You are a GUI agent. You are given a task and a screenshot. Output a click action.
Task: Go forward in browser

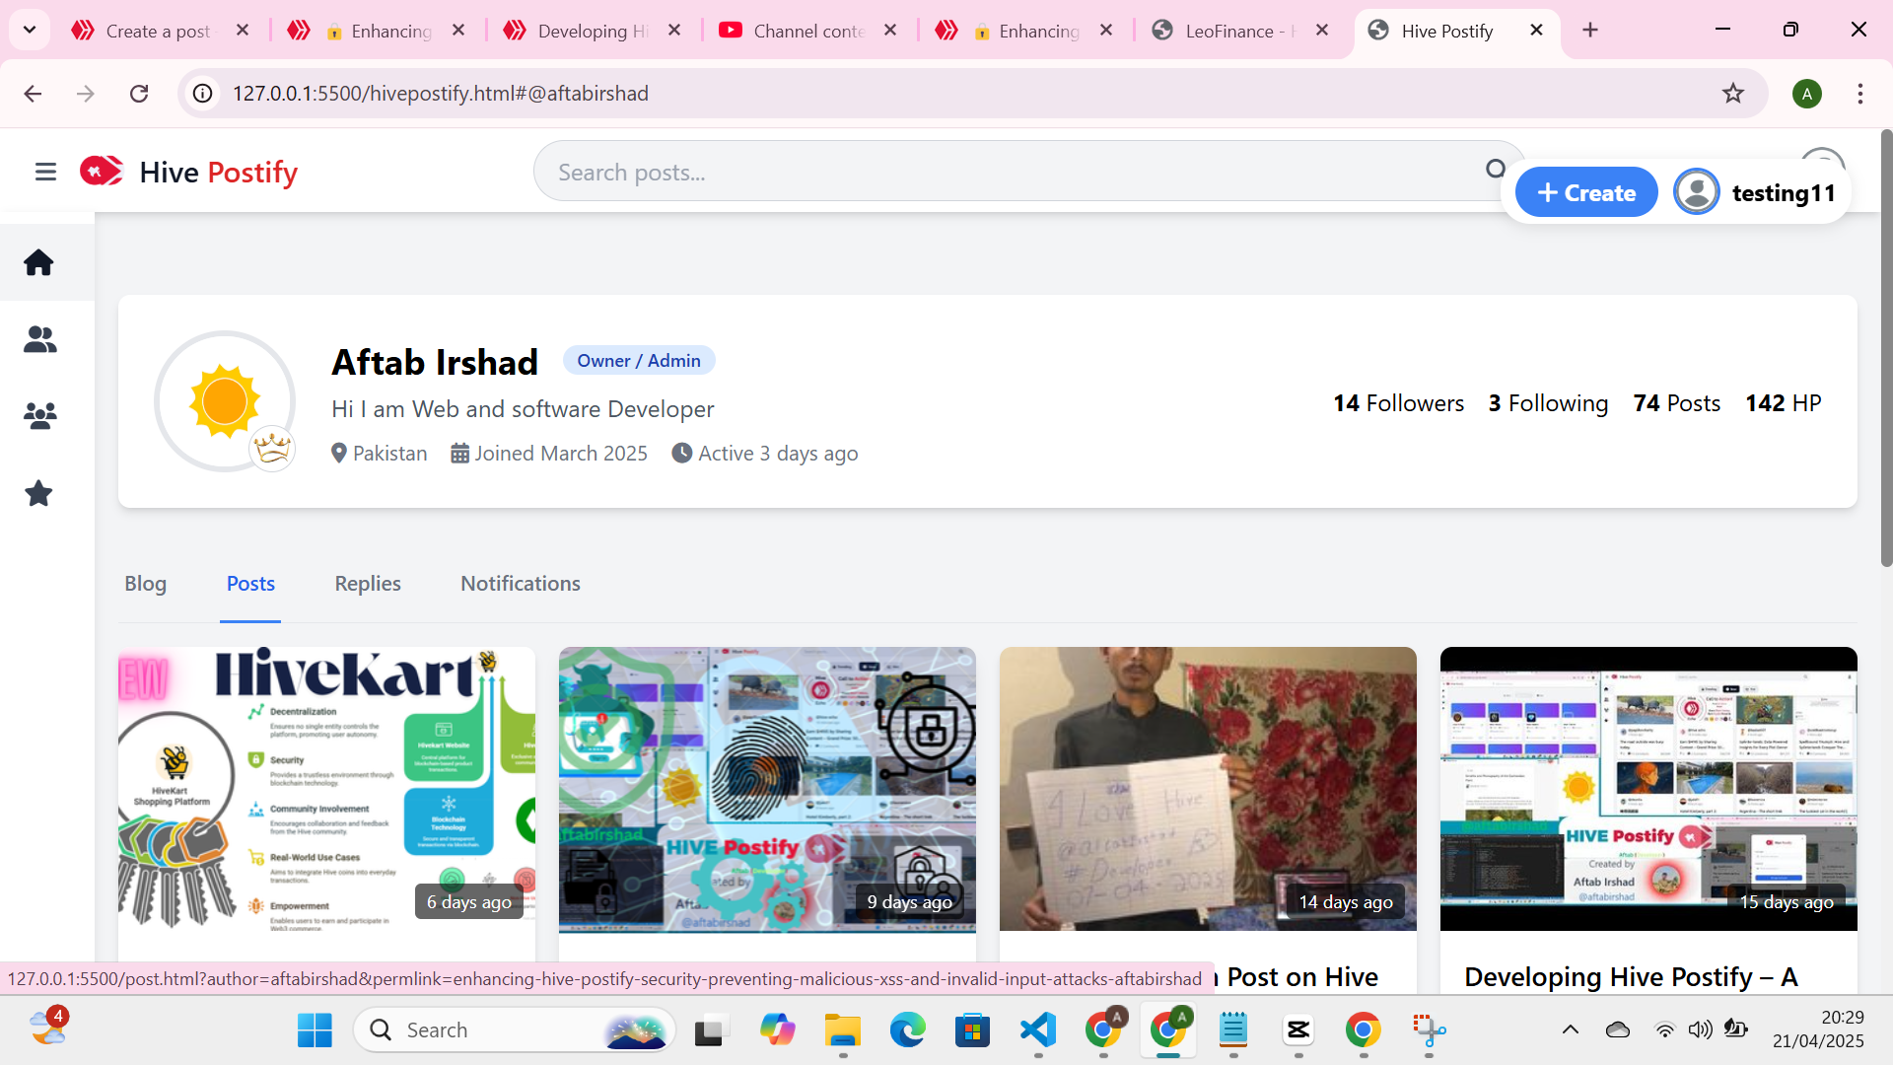pyautogui.click(x=86, y=94)
